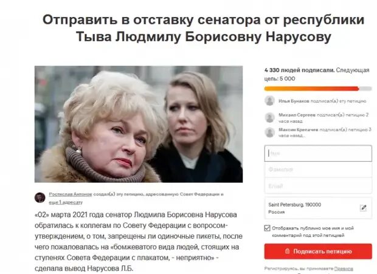The image size is (377, 274).
Task: Open the Saint Petersburg location box
Action: pos(318,208)
